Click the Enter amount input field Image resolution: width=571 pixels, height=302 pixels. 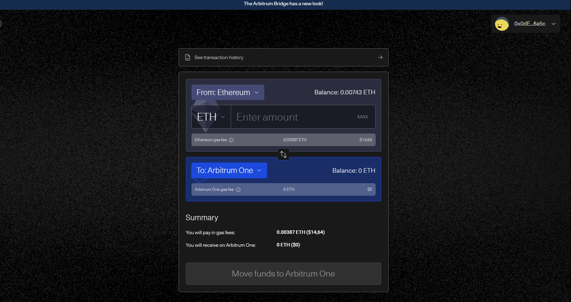[291, 117]
